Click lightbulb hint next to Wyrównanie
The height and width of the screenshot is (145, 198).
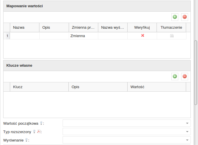pyautogui.click(x=26, y=140)
